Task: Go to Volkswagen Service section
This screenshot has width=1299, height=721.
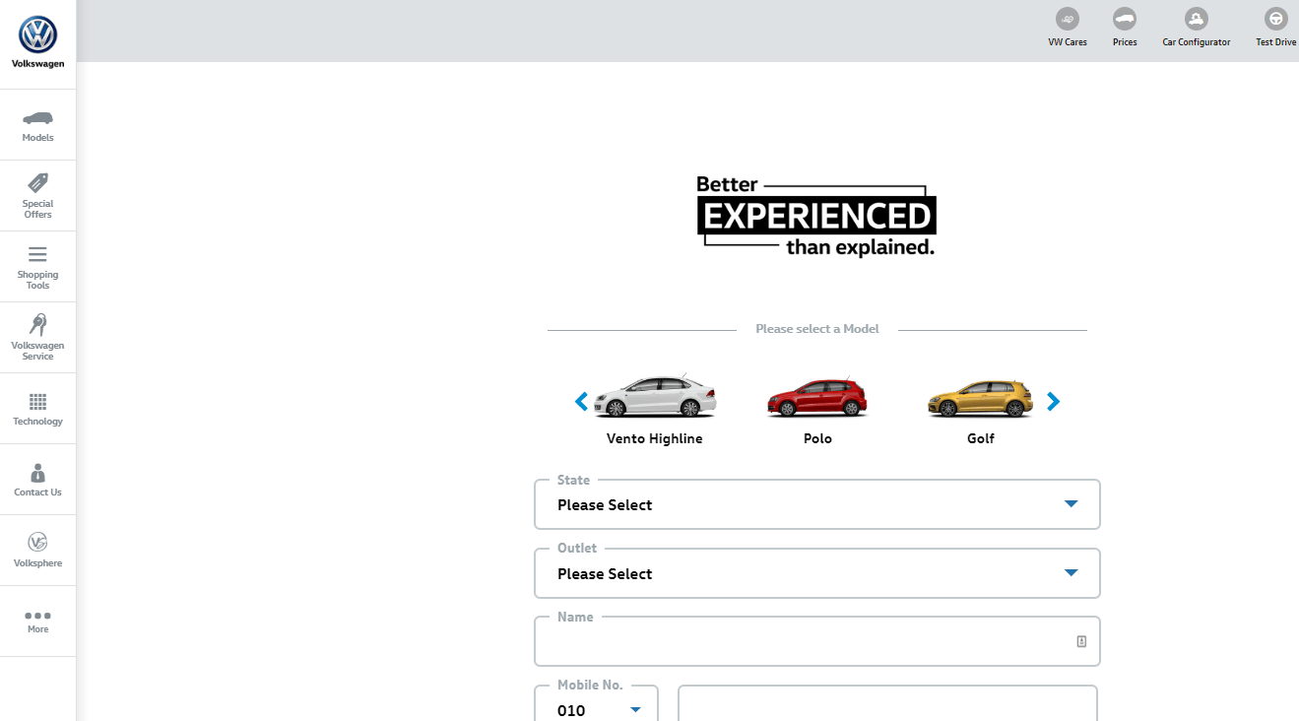Action: tap(37, 337)
